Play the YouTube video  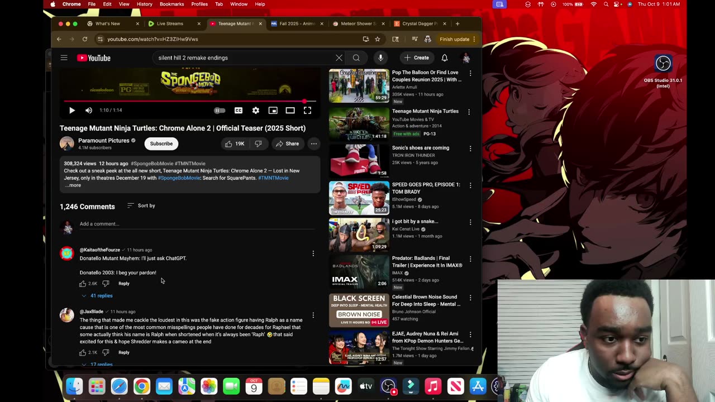71,111
